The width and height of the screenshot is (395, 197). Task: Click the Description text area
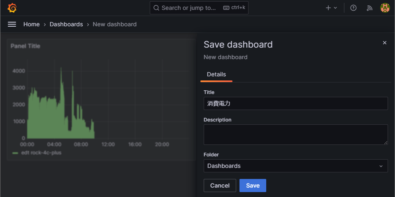coord(295,135)
